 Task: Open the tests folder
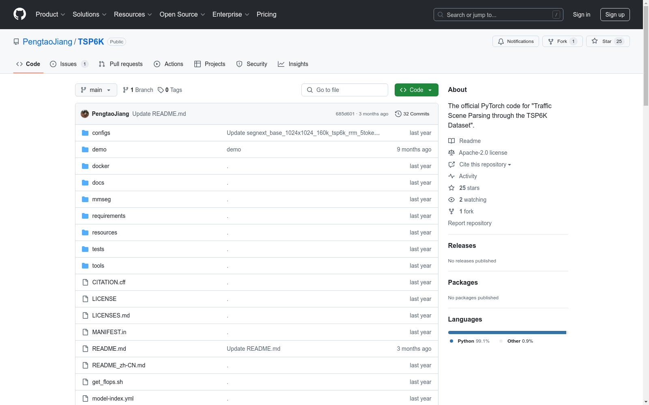point(98,249)
